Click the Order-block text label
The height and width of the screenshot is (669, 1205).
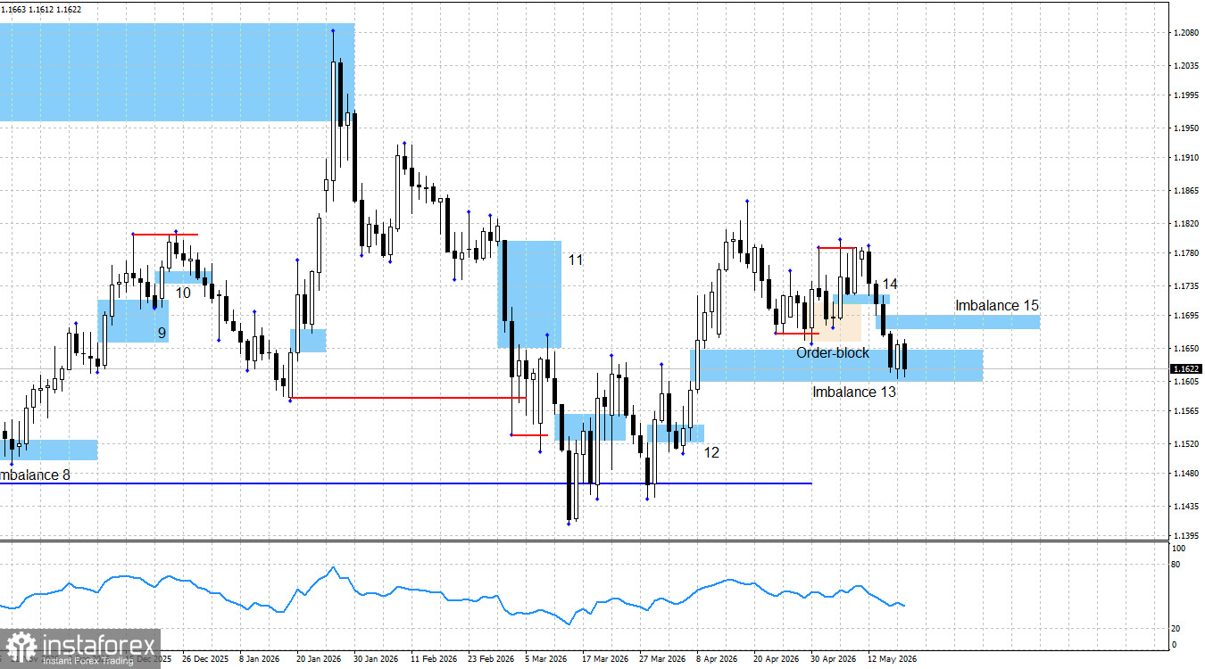(x=833, y=353)
